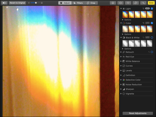Viewport: 156px width, 117px height.
Task: Expand the Sharpen section
Action: pyautogui.click(x=121, y=89)
